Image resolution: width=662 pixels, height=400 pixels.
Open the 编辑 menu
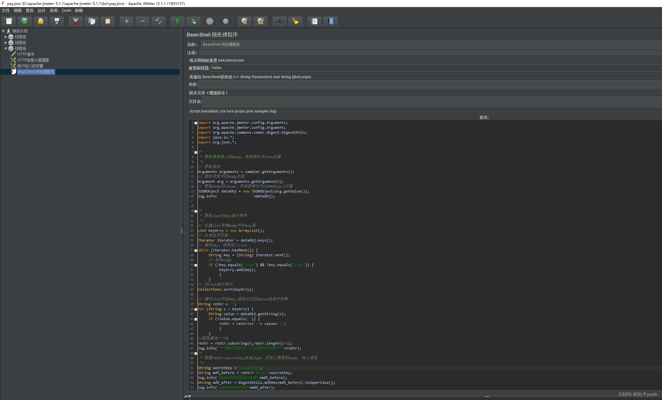[x=18, y=10]
